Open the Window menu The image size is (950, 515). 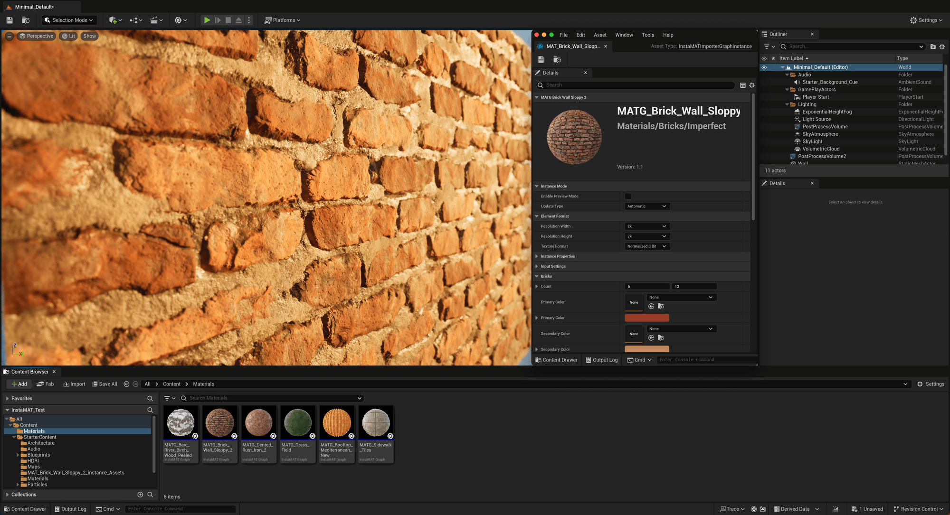point(624,35)
